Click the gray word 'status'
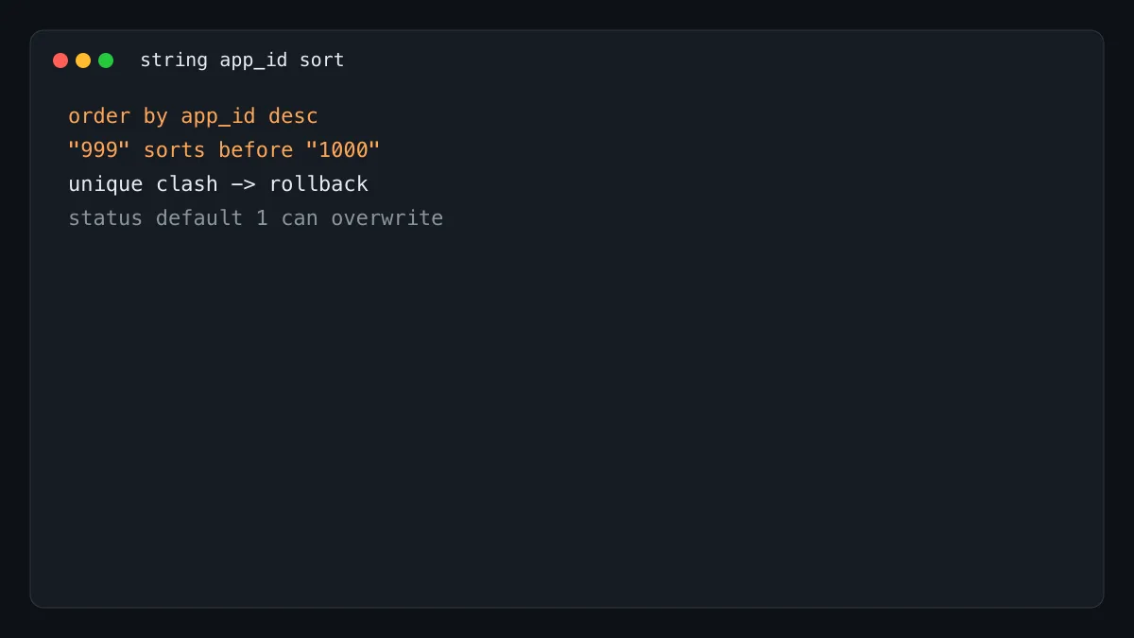This screenshot has width=1134, height=638. point(106,218)
